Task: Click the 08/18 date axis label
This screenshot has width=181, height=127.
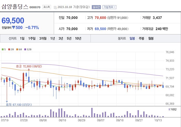Action: (x=62, y=120)
